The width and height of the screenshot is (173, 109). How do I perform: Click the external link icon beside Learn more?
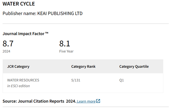point(98,101)
